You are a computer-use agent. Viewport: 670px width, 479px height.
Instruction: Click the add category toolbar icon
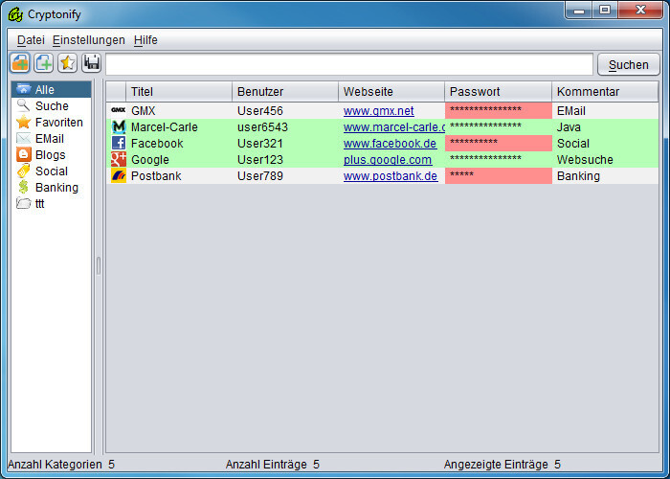(x=20, y=63)
